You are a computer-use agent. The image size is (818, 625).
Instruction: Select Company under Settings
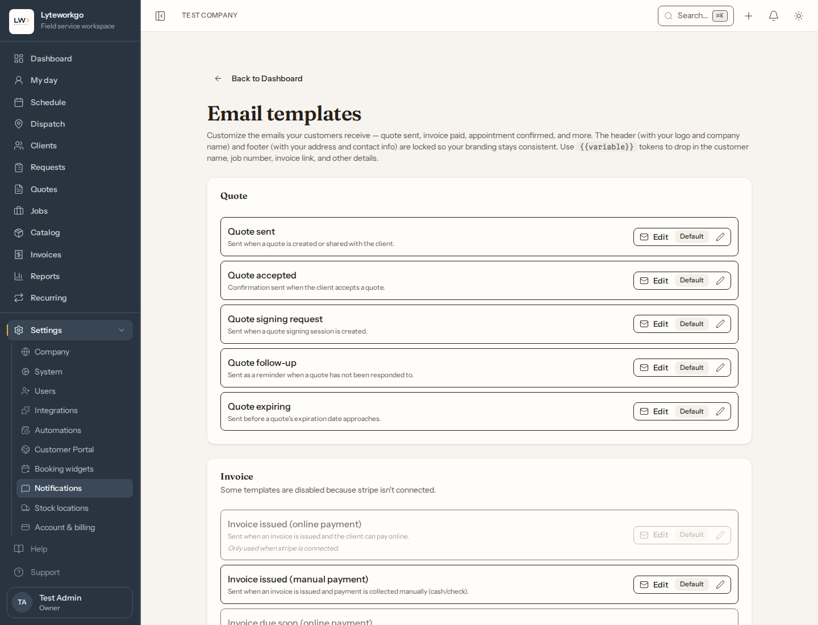[74, 352]
